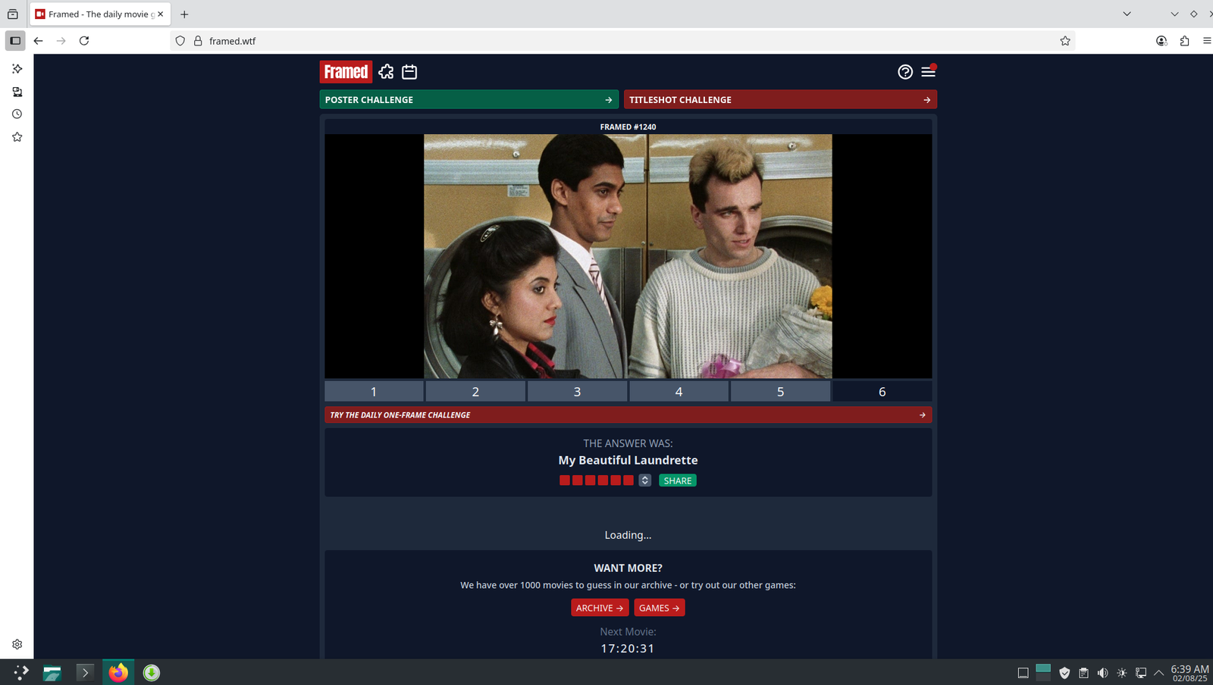Open the calendar archive icon
Screen dimensions: 1213x685
[409, 72]
